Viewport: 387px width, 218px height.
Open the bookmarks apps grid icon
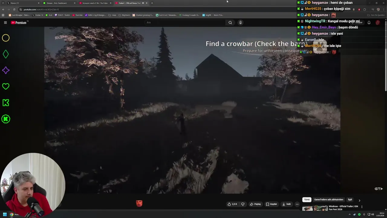click(3, 15)
